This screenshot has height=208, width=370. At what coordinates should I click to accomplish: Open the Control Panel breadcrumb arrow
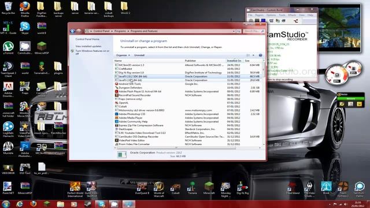pyautogui.click(x=112, y=31)
